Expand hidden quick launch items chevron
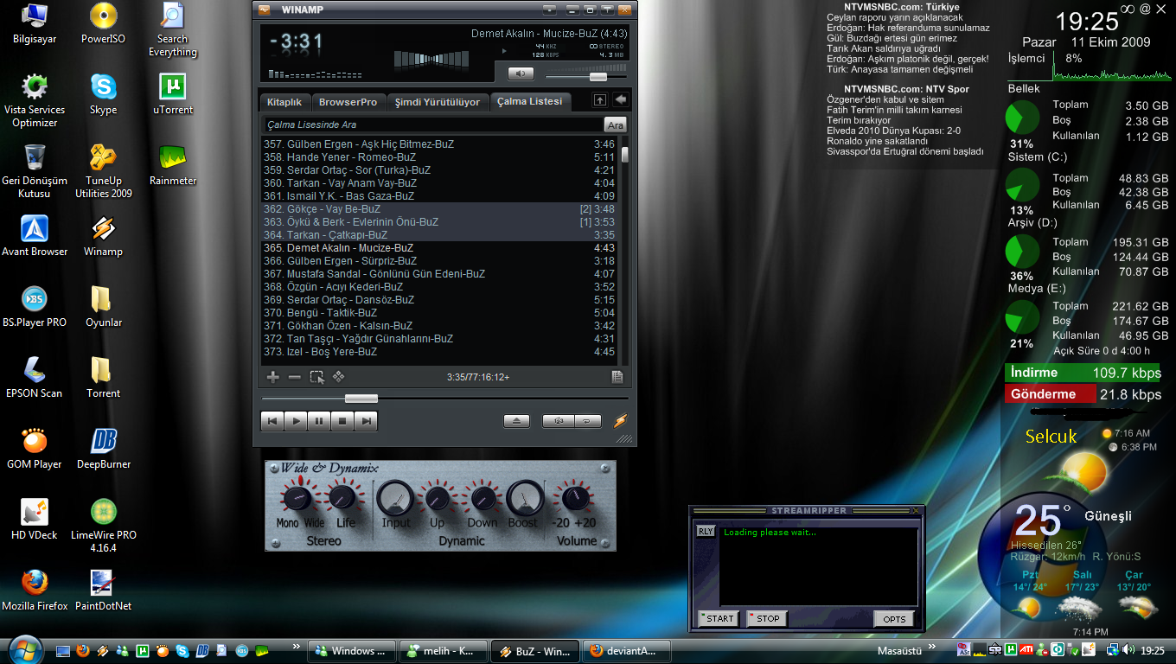The image size is (1176, 664). (x=297, y=647)
